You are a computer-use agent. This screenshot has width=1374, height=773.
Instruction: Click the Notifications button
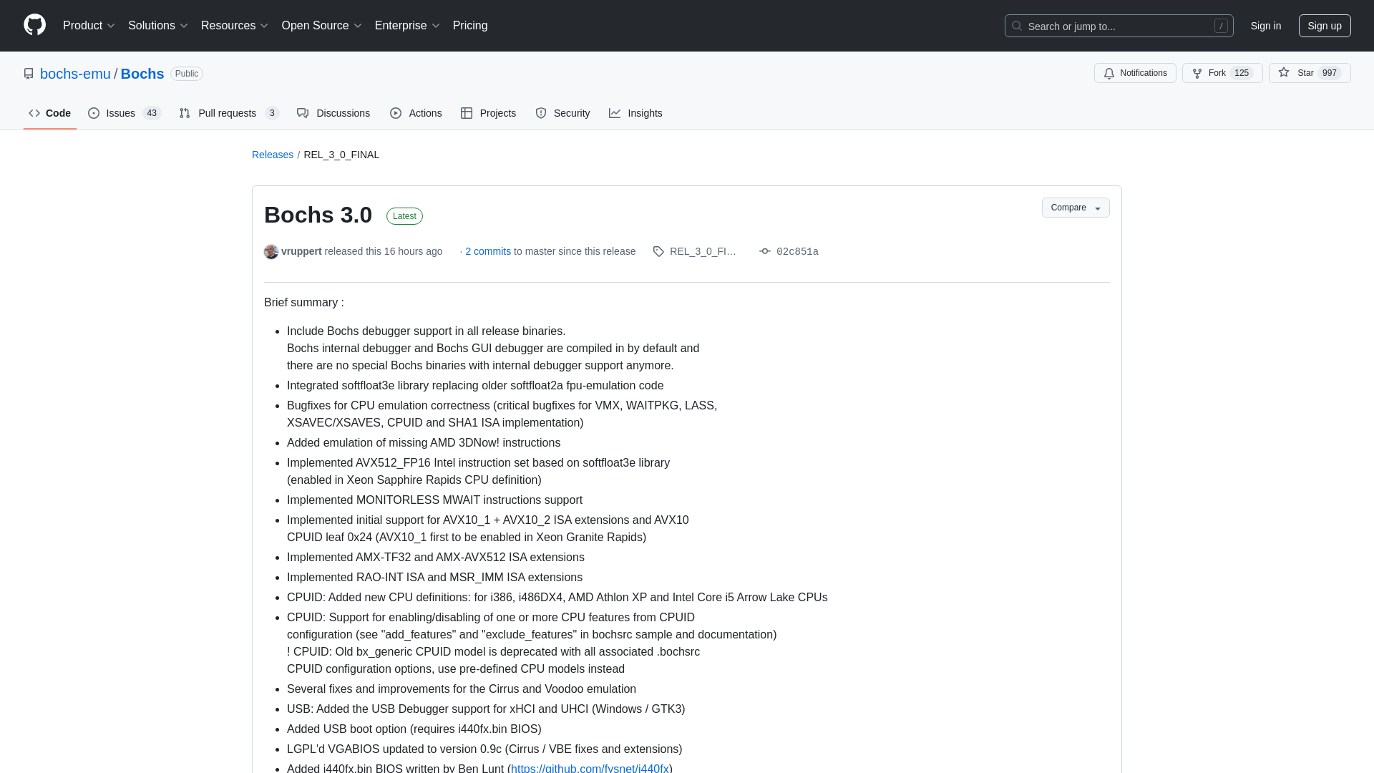(1135, 73)
